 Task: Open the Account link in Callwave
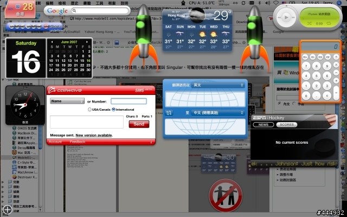[55, 142]
